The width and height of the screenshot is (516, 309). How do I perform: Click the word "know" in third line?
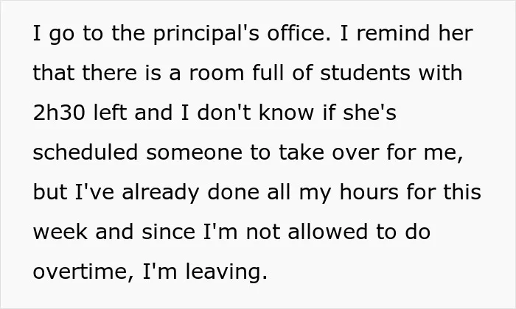click(x=286, y=113)
